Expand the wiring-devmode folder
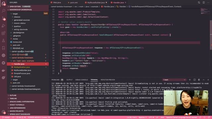 (21, 29)
